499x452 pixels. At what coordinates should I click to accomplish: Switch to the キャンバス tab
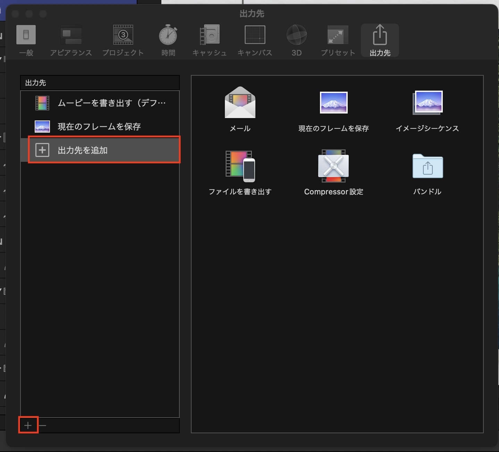pos(255,40)
